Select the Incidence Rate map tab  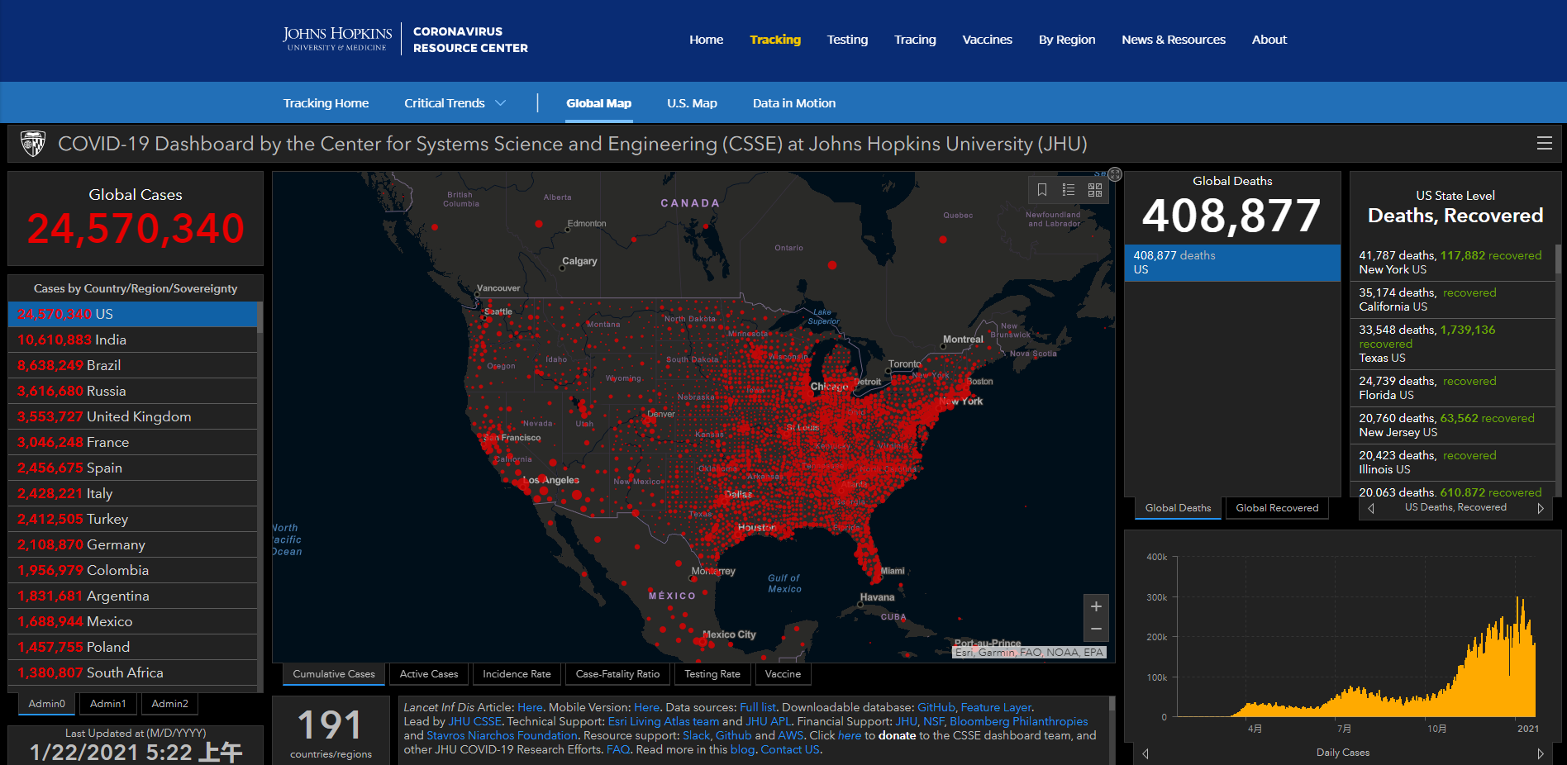click(517, 674)
